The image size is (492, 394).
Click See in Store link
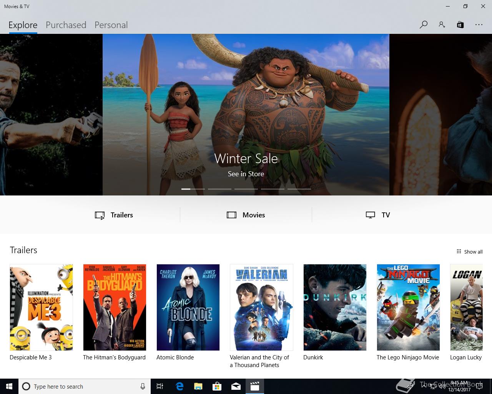click(x=246, y=174)
